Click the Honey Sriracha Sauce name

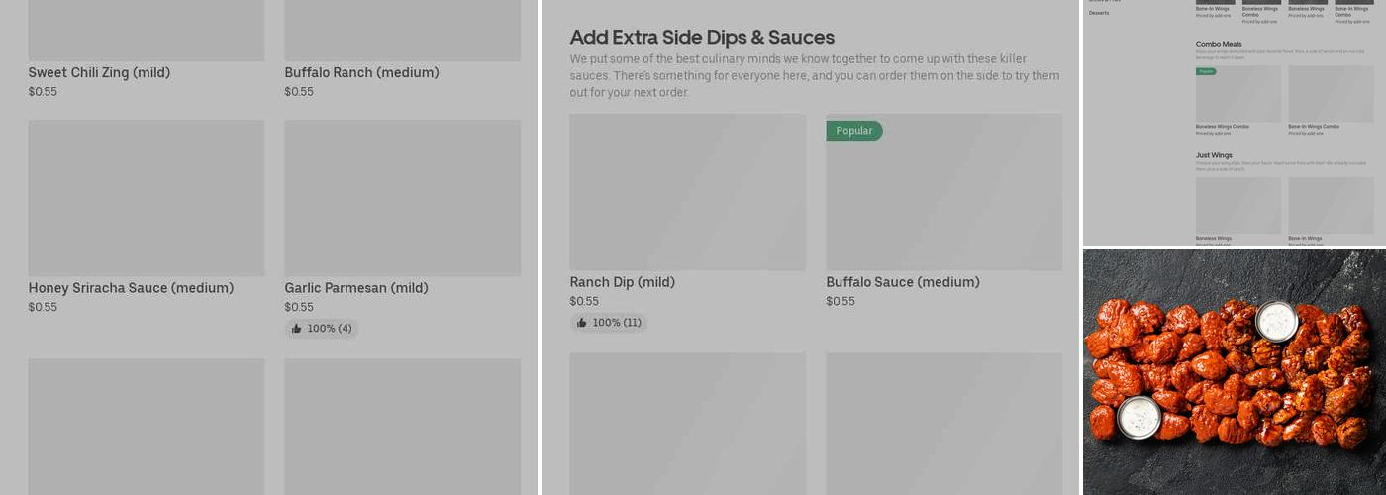131,288
